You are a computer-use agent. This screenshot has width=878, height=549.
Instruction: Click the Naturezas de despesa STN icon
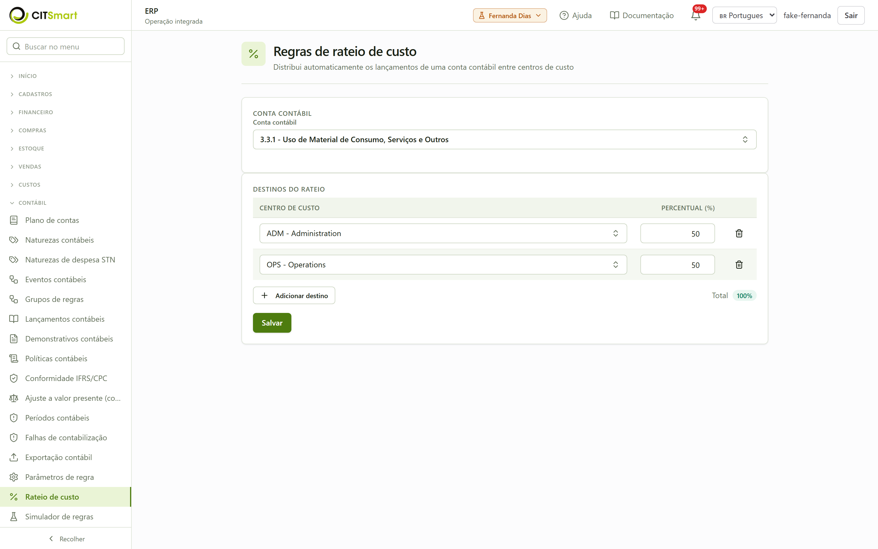14,260
